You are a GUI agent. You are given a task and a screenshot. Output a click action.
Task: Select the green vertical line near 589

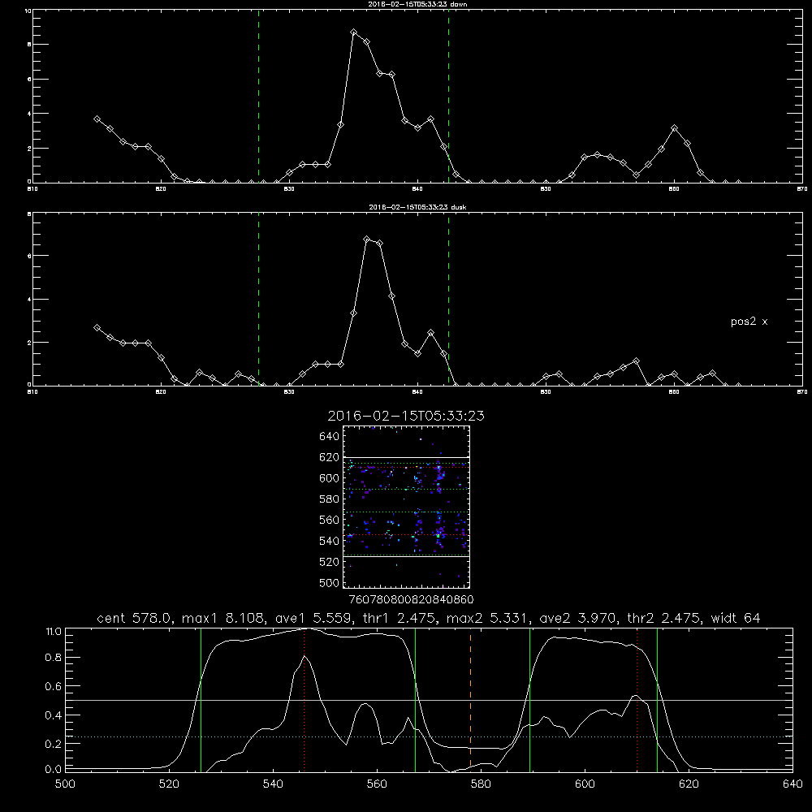529,699
